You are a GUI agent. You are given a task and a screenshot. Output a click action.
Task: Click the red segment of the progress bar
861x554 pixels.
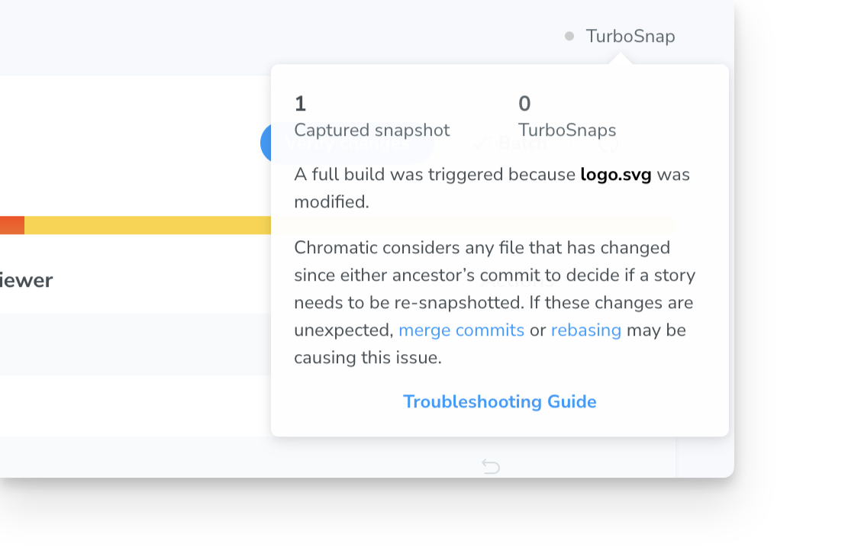point(12,225)
